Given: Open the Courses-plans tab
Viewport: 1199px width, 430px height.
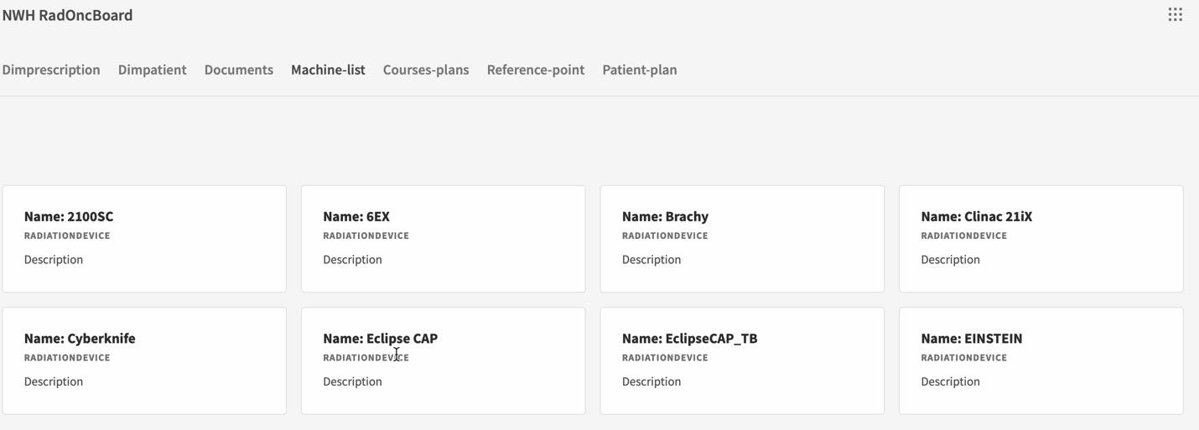Looking at the screenshot, I should pos(426,70).
